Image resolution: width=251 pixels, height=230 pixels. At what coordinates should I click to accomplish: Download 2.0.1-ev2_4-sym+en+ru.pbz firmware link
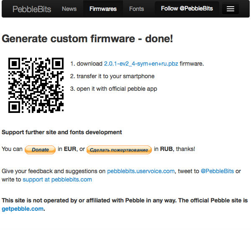point(141,64)
